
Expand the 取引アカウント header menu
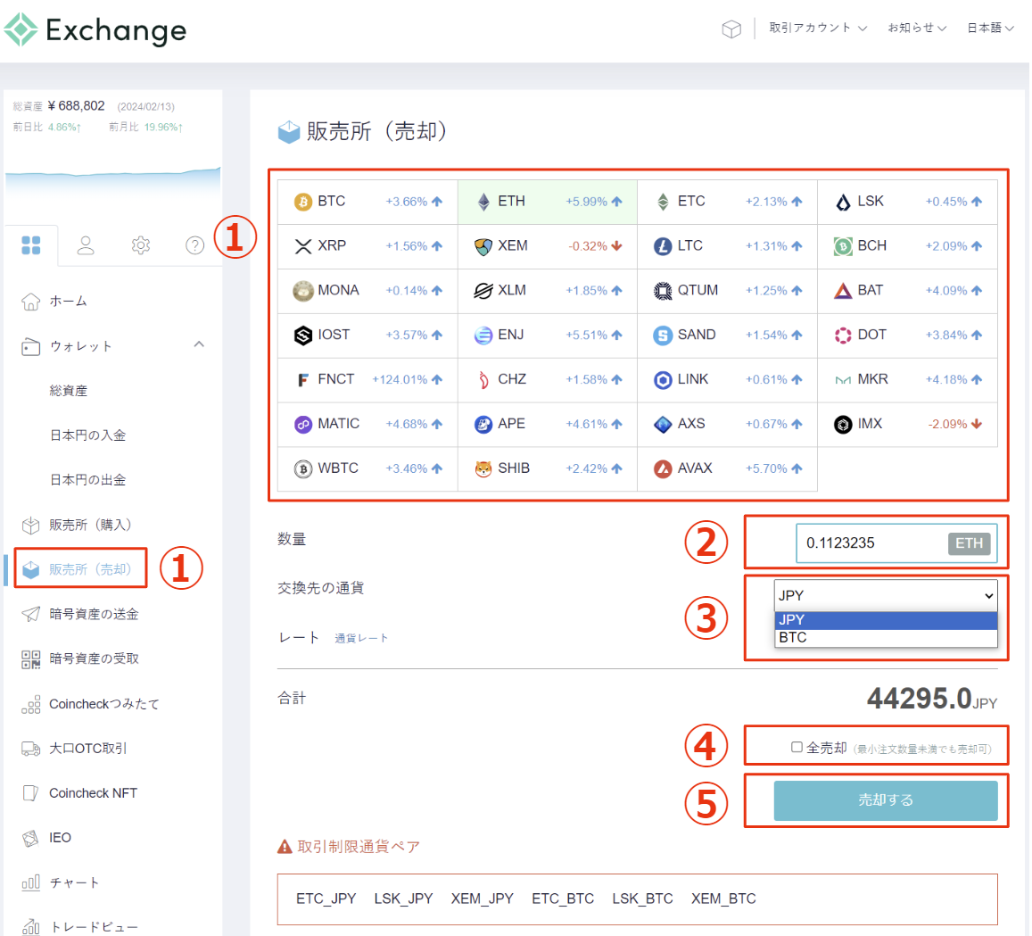pyautogui.click(x=818, y=29)
